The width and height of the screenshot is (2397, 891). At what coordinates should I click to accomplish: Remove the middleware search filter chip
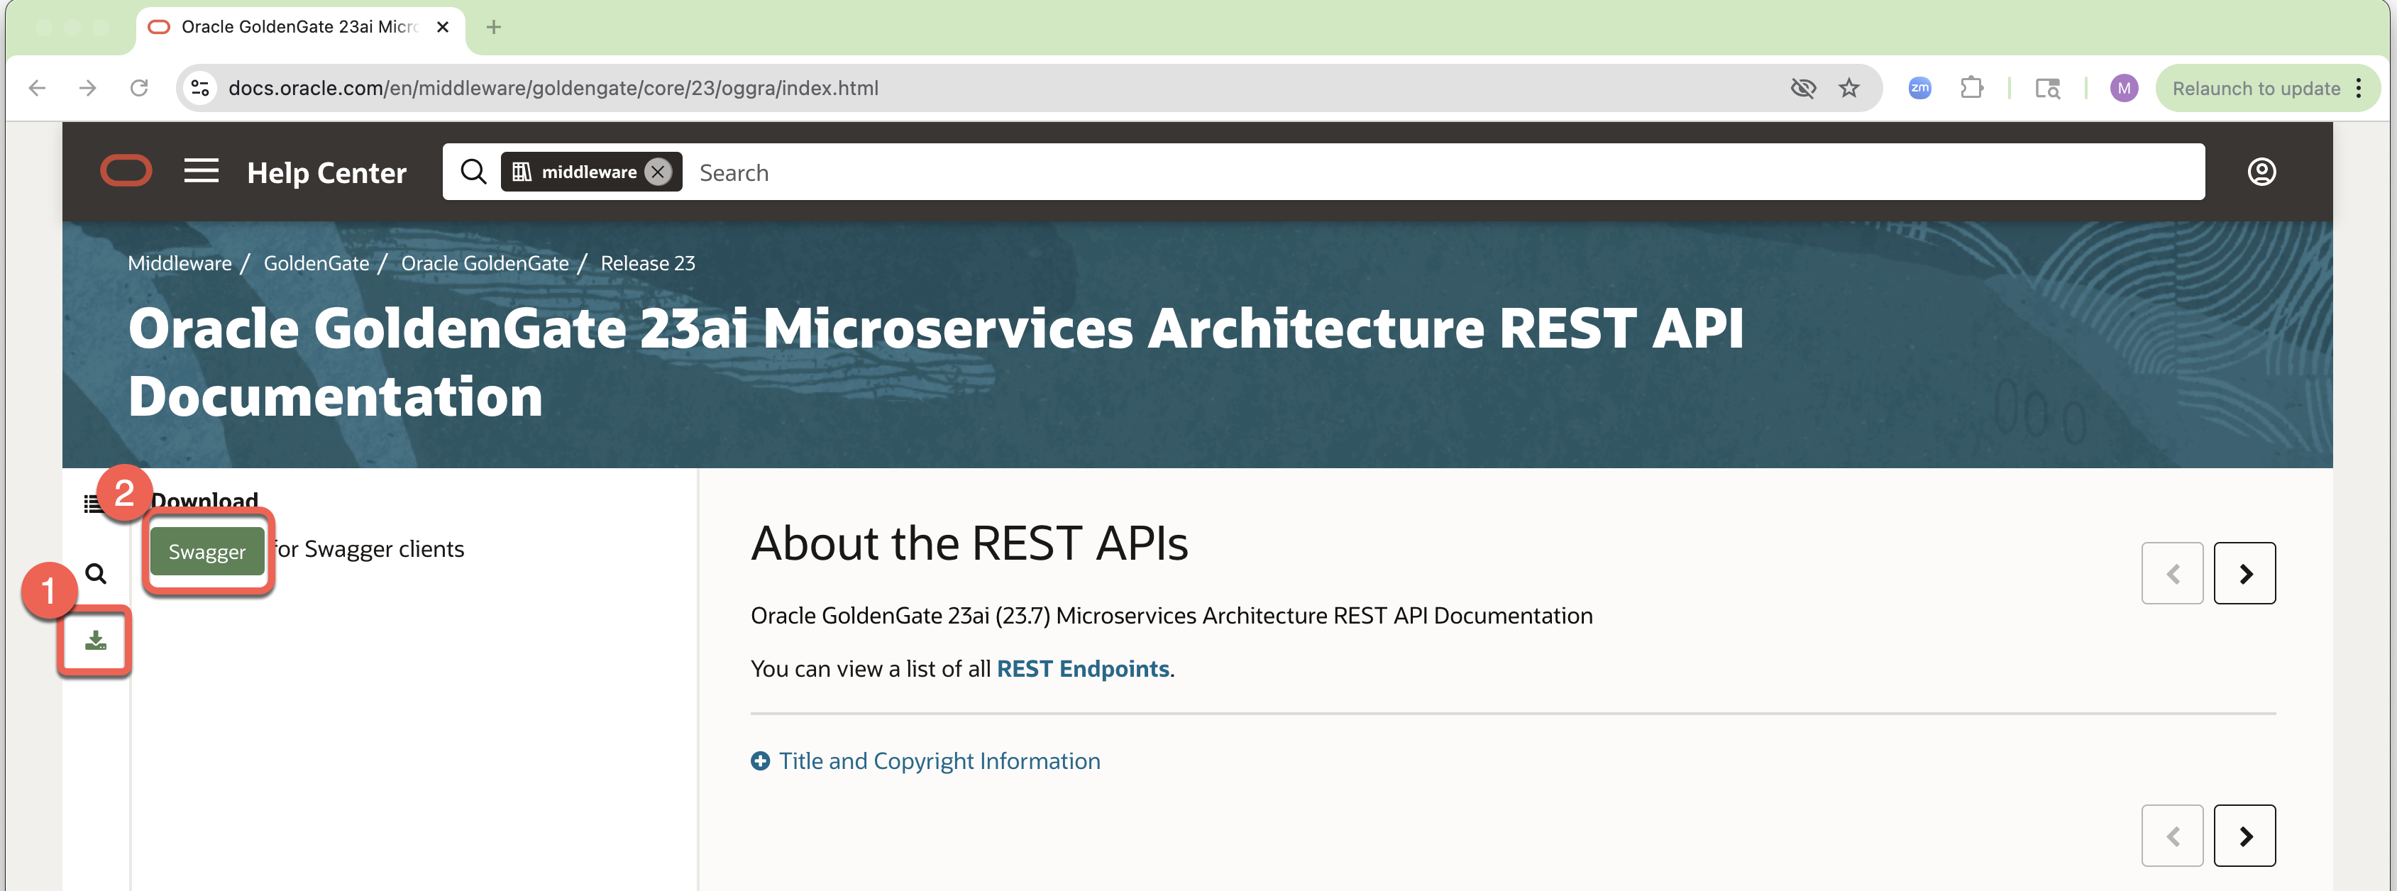(658, 172)
